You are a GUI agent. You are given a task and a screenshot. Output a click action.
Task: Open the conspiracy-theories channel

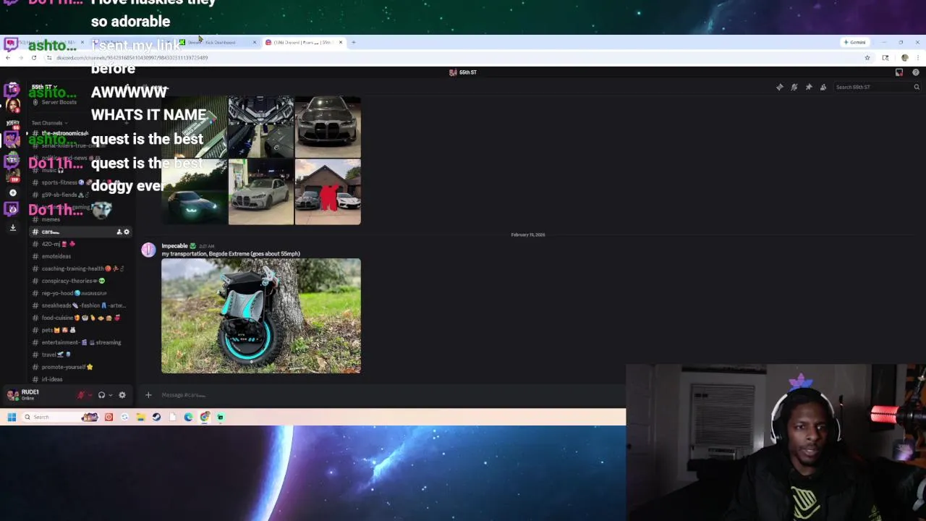[80, 281]
